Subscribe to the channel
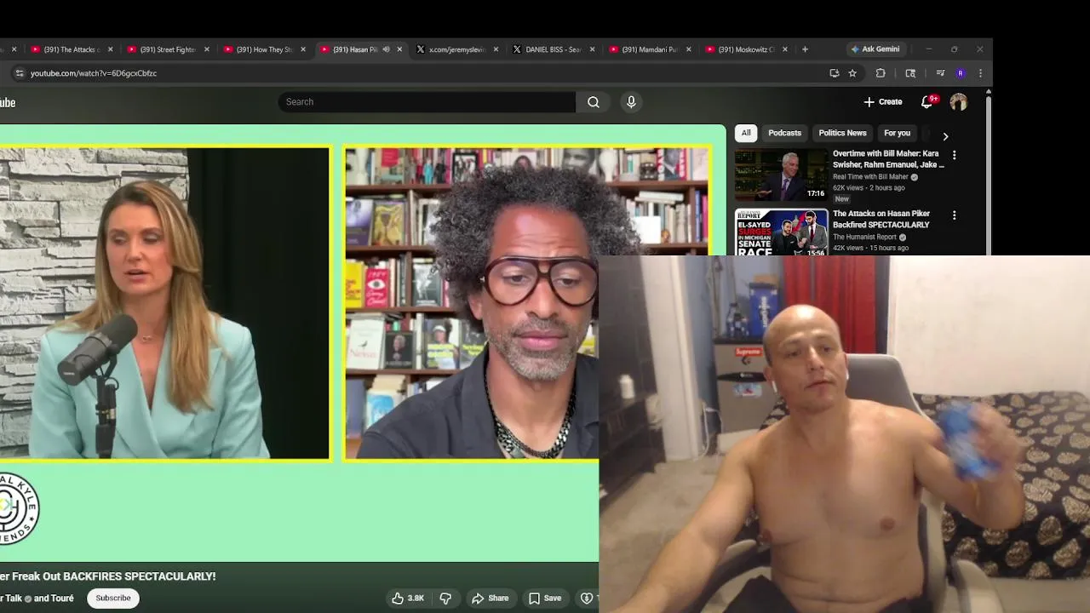Screen dimensions: 1090x613 pos(113,599)
